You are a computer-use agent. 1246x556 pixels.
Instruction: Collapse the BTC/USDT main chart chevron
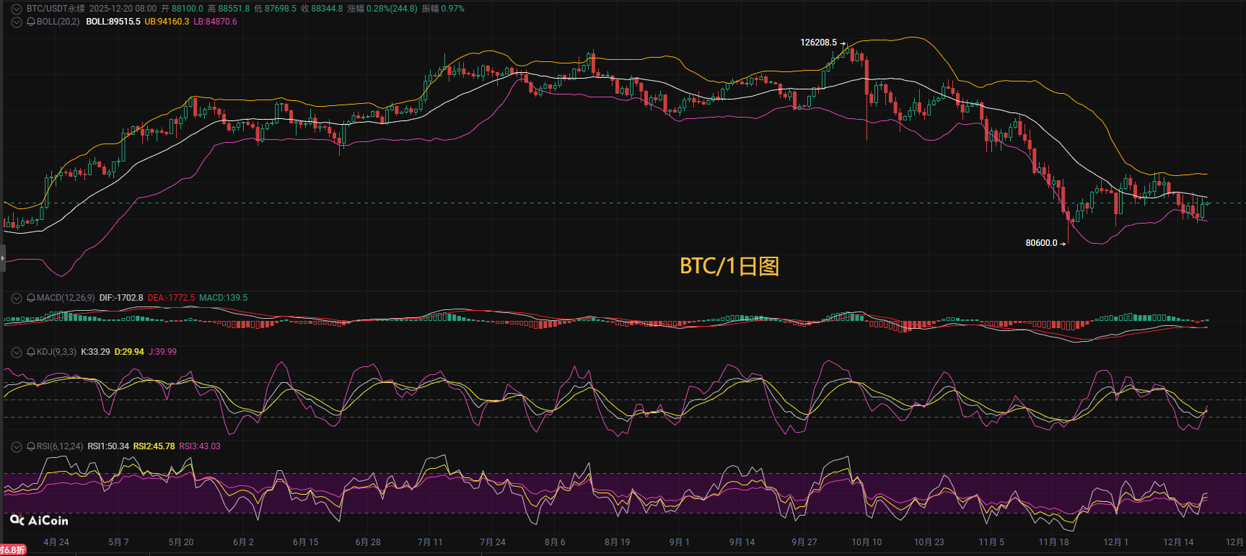point(17,9)
